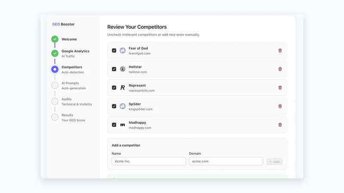Click the Sp5der globe logo

pyautogui.click(x=123, y=106)
